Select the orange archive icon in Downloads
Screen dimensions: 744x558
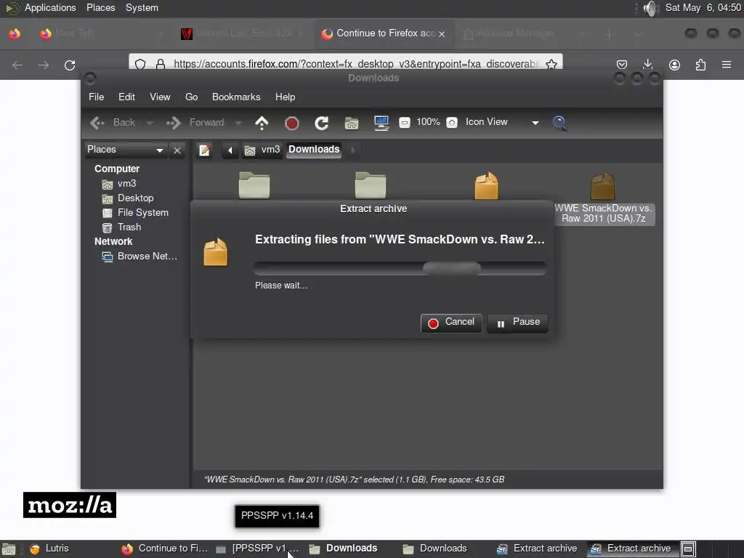486,185
